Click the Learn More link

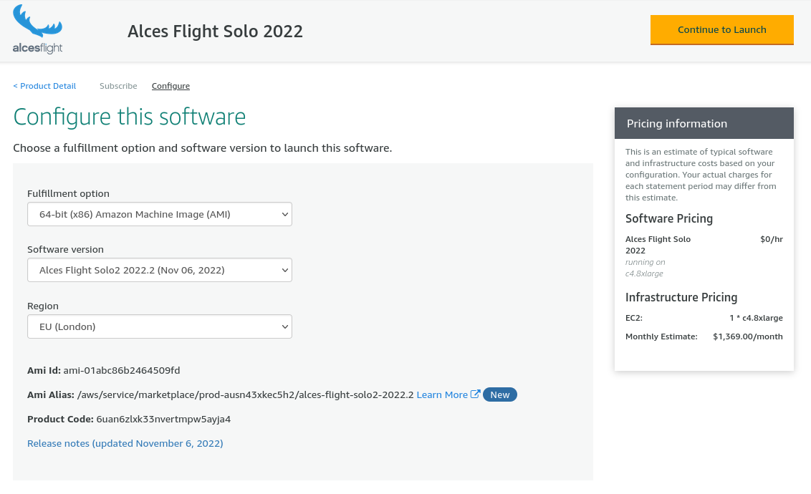click(443, 394)
